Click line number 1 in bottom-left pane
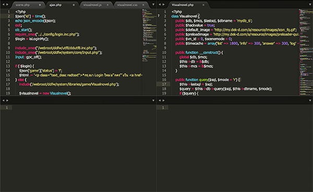Viewport: 313px width, 192px height. click(7, 108)
